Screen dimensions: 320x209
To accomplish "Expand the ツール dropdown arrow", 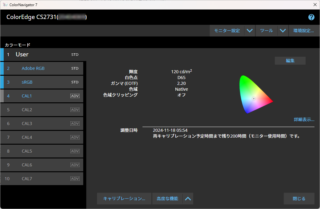I will coord(283,31).
